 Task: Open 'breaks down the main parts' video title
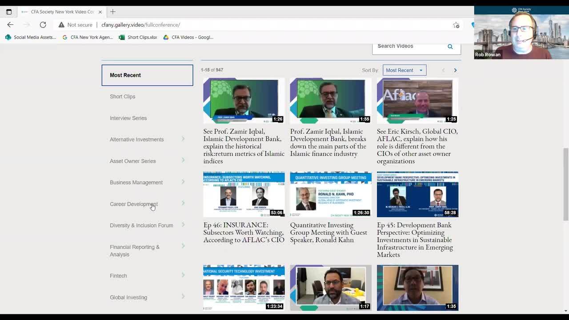coord(329,143)
